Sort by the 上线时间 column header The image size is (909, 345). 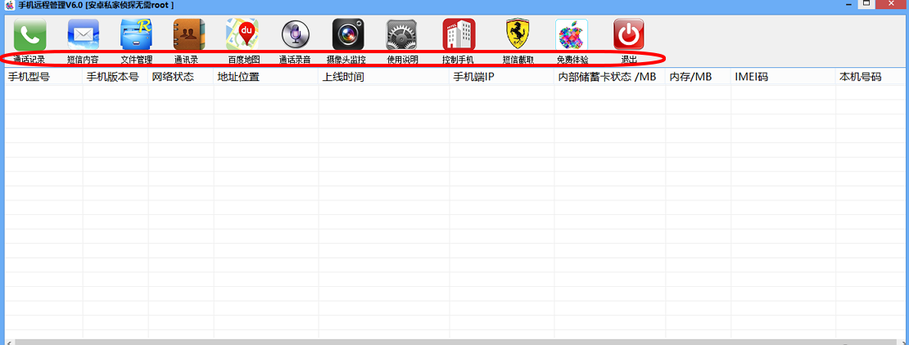[384, 77]
